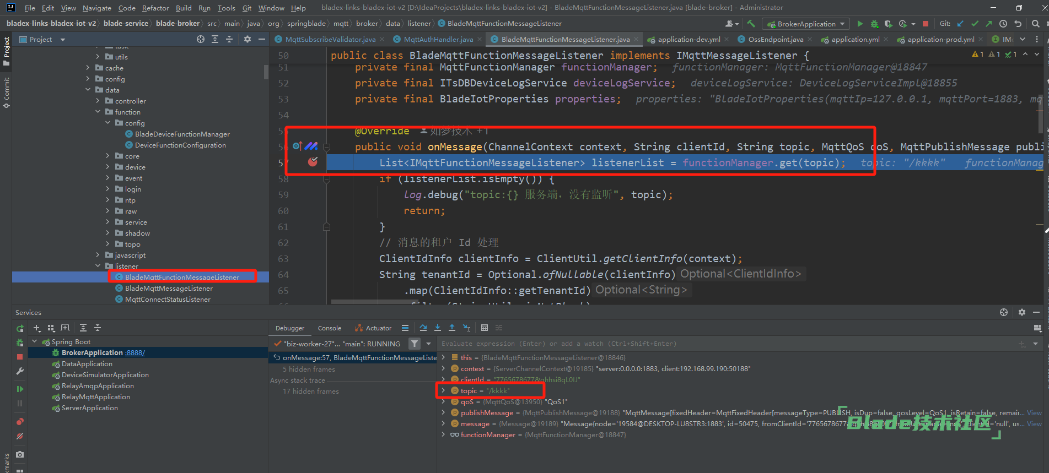
Task: Click Run to Cursor debugger icon
Action: click(x=466, y=328)
